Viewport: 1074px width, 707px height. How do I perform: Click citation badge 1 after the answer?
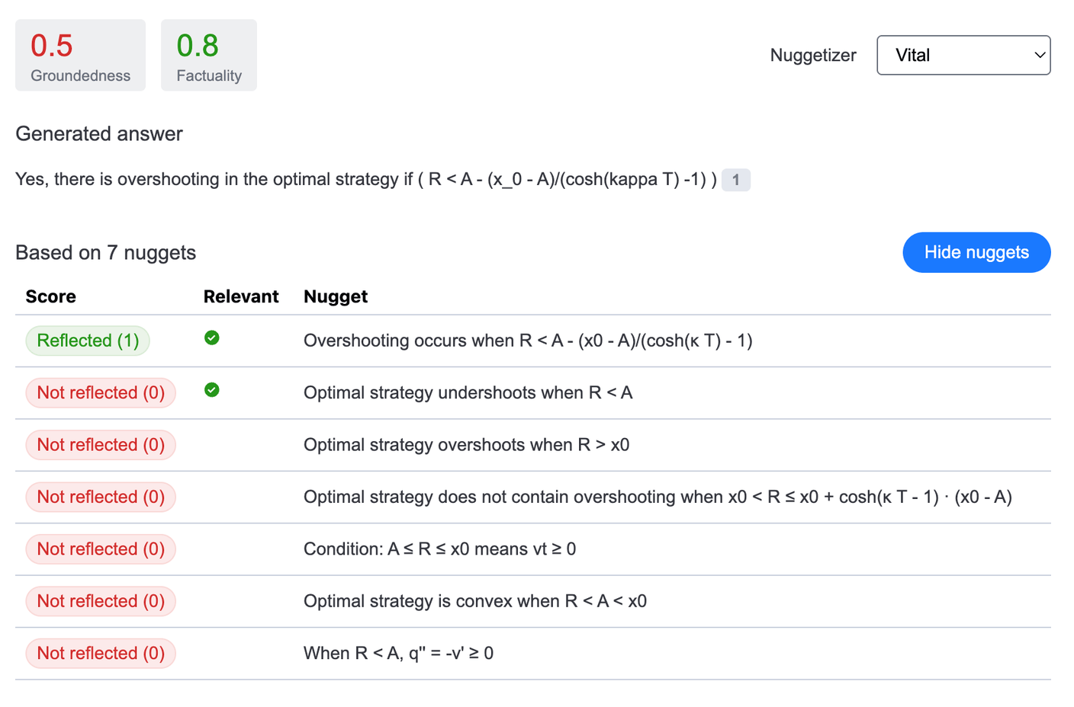tap(735, 180)
